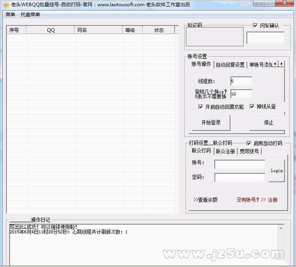
Task: Click the 验证码 input field
Action: pos(265,38)
